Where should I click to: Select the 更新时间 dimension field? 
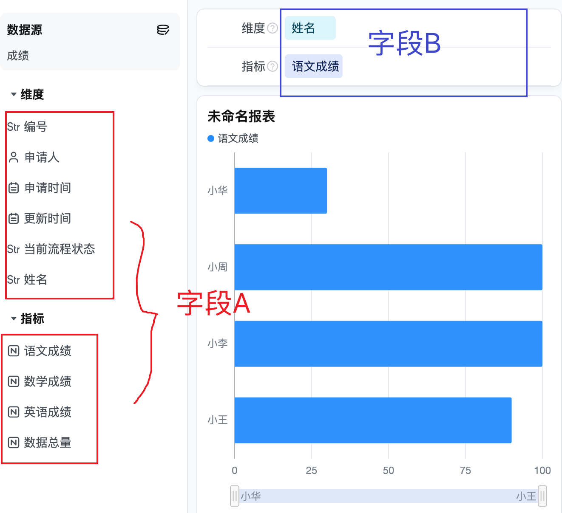click(x=48, y=218)
